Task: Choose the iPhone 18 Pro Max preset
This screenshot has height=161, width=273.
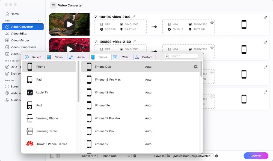Action: point(140,80)
